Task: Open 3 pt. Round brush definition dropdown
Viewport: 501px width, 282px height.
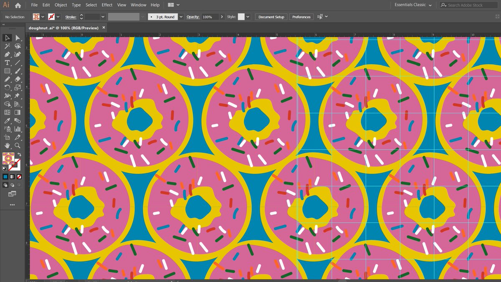Action: pyautogui.click(x=181, y=17)
